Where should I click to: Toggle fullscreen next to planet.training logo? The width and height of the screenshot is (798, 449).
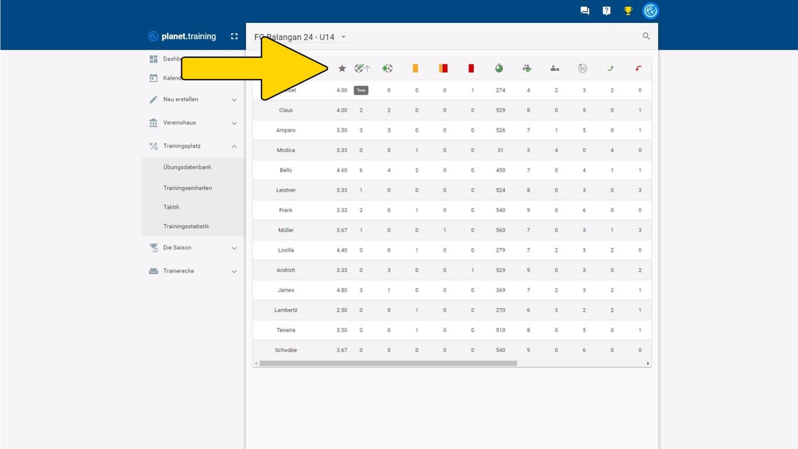[x=234, y=36]
